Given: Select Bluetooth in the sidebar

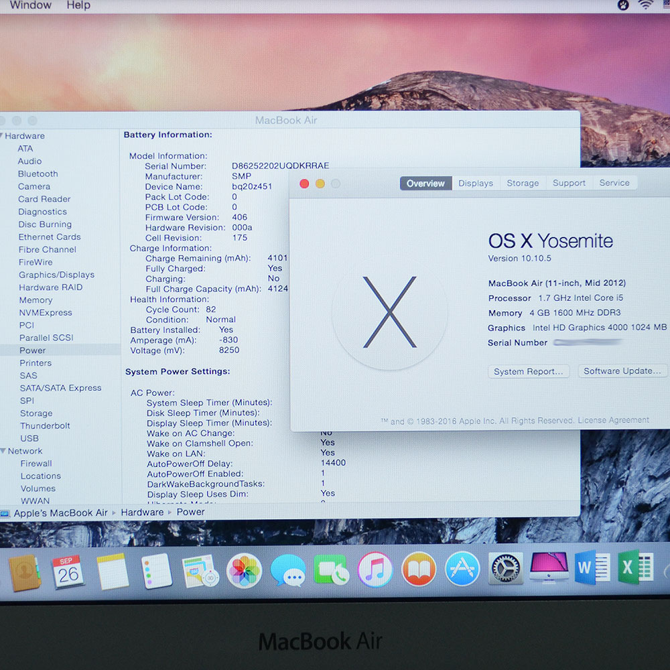Looking at the screenshot, I should point(38,174).
